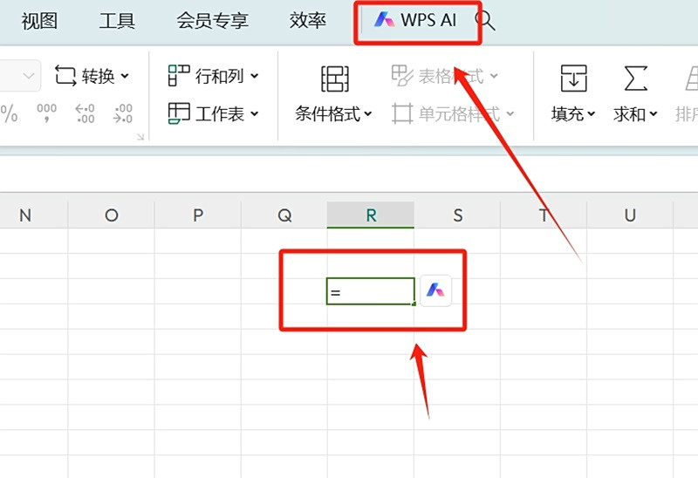
Task: Open the 转换 dropdown
Action: 92,76
